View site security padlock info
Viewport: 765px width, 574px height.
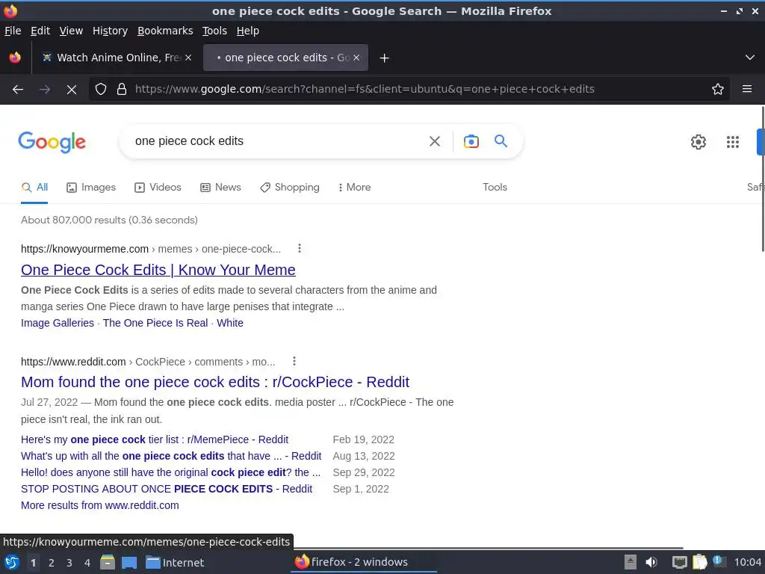122,90
